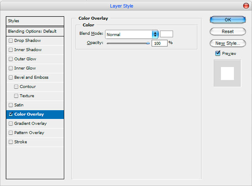Select the Drop Shadow label
This screenshot has width=252, height=186.
coord(27,41)
